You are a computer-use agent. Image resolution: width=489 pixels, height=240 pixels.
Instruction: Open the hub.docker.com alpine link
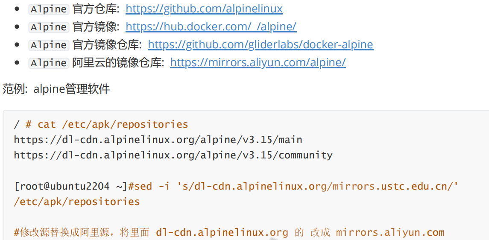coord(211,26)
